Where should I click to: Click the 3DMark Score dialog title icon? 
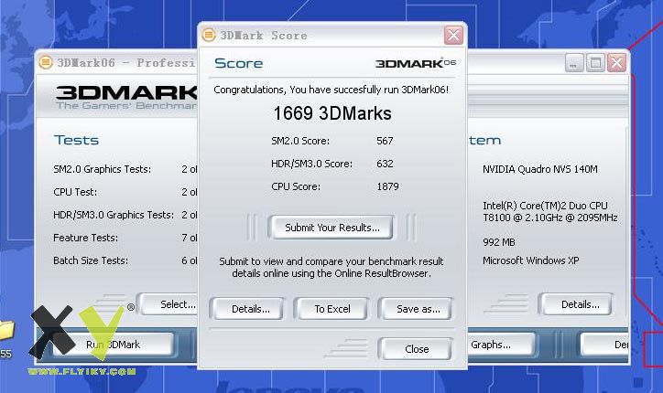click(209, 35)
